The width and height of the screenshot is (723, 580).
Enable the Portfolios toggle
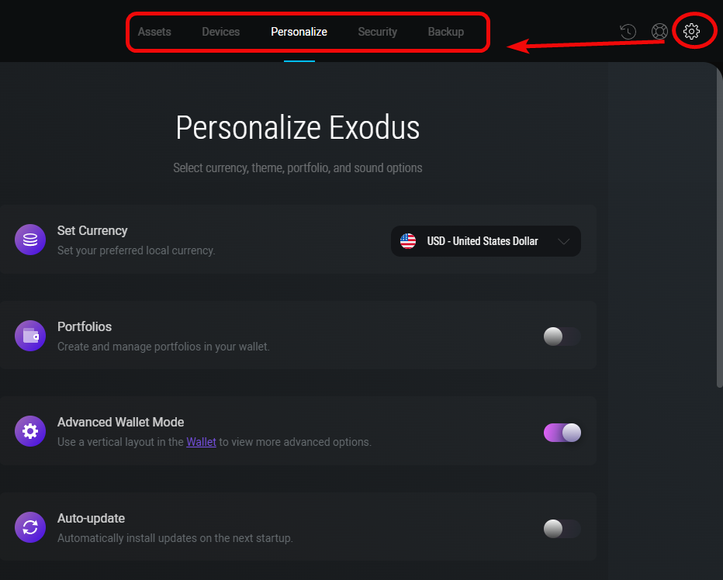[562, 337]
